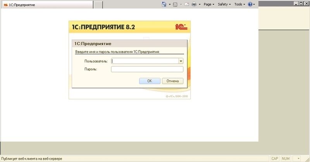Open the Safety menu
Image resolution: width=310 pixels, height=162 pixels.
(x=224, y=4)
